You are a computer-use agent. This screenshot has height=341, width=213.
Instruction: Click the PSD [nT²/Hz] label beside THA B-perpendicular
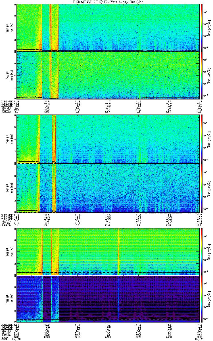coord(209,27)
